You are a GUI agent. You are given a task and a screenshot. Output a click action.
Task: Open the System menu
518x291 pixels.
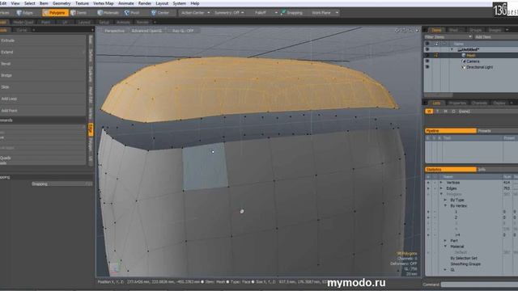click(180, 3)
